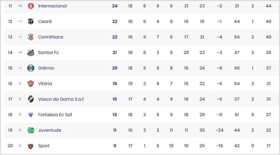Viewport: 280px width, 155px height.
Task: Click the Juventude team name
Action: point(50,130)
